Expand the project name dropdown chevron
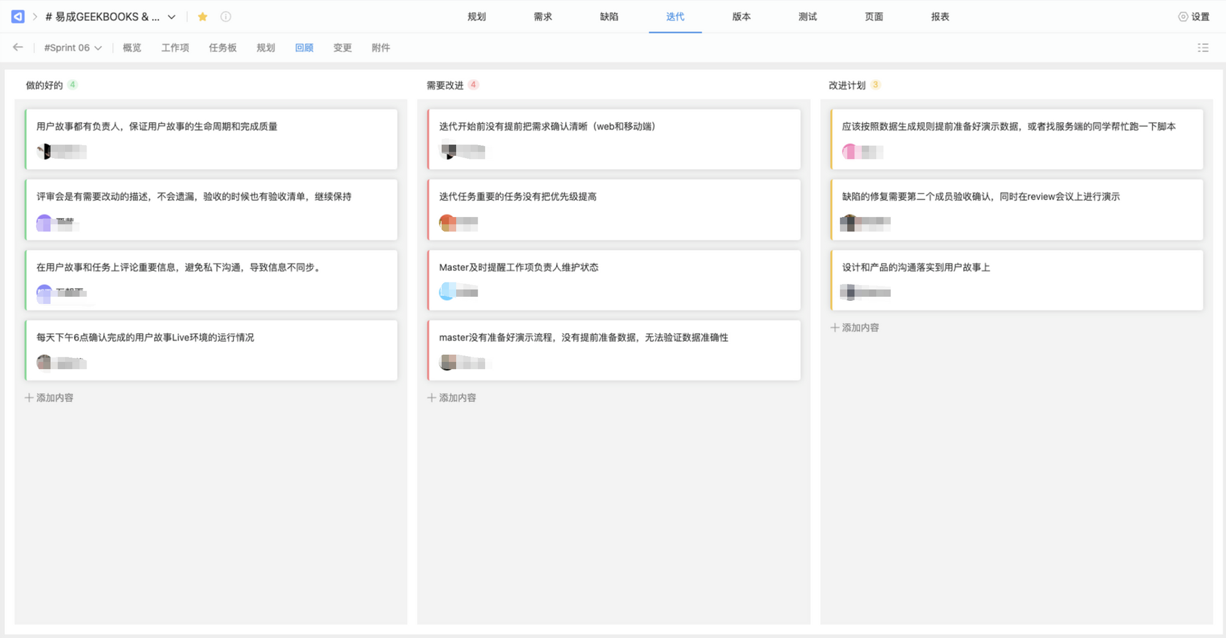The image size is (1226, 638). [x=172, y=17]
